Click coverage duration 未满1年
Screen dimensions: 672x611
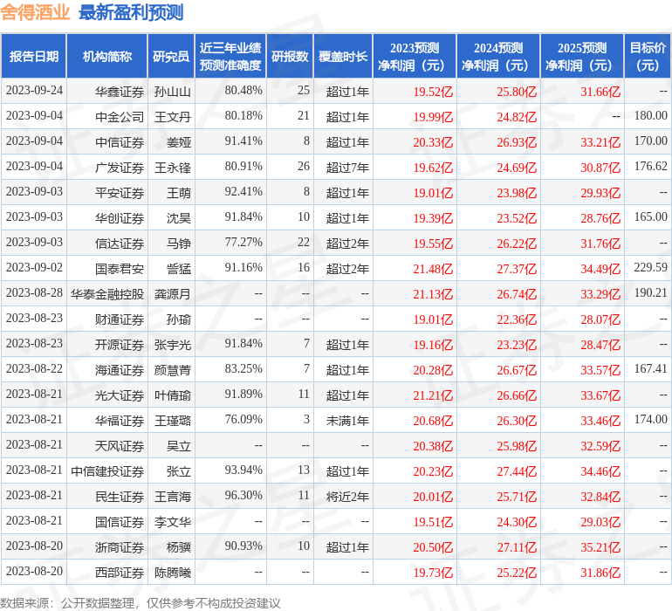pyautogui.click(x=347, y=421)
